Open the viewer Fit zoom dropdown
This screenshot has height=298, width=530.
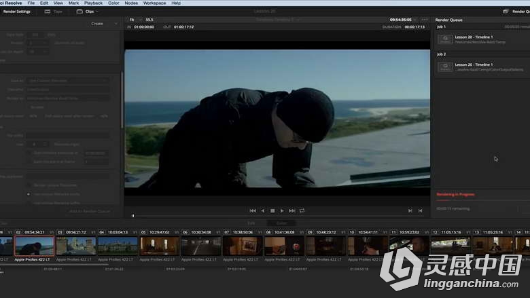(x=136, y=20)
